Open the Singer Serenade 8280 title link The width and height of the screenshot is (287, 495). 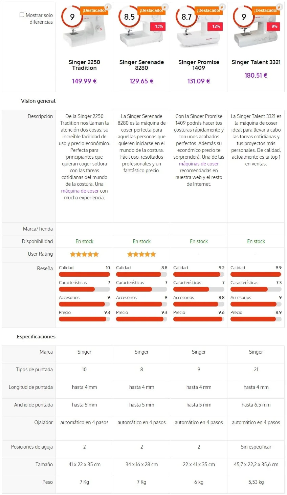click(x=141, y=65)
